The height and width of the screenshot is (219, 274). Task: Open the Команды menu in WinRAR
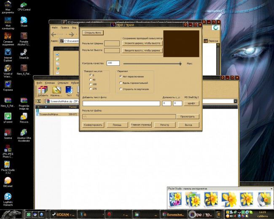pos(50,83)
